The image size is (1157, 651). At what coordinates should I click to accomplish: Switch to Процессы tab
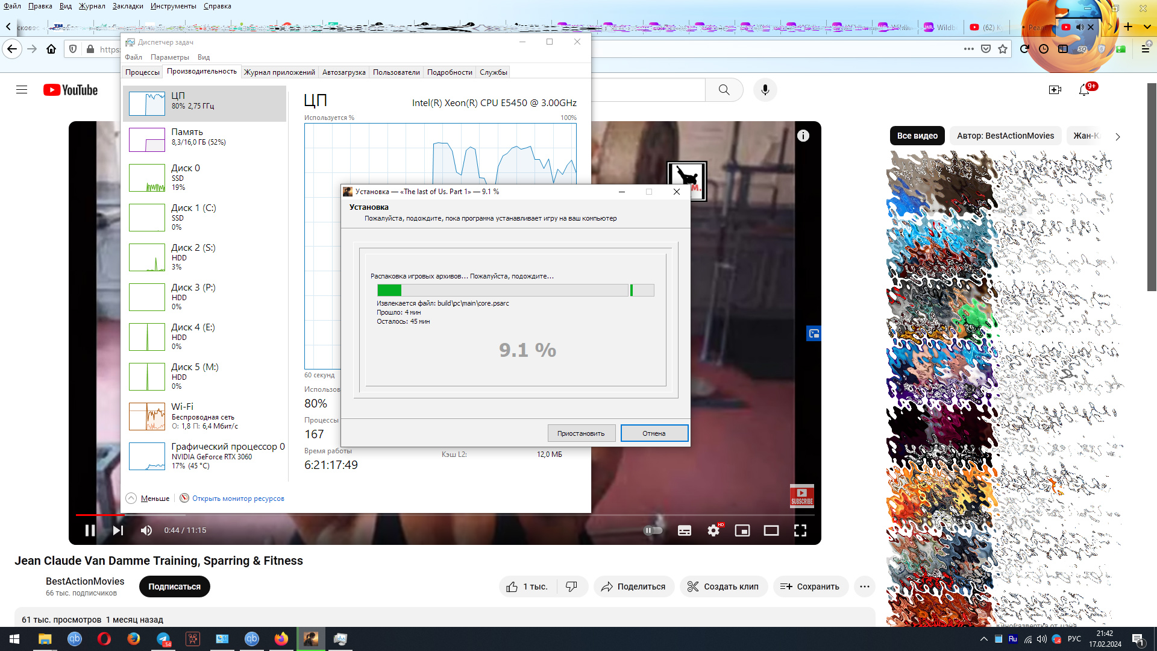(x=142, y=72)
